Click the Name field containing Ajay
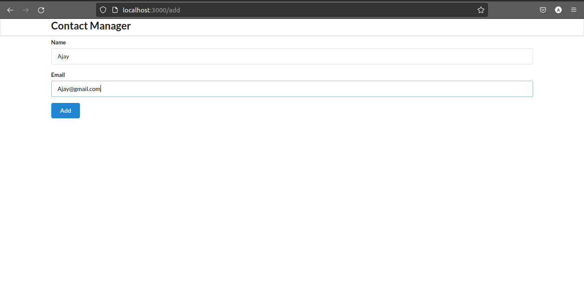Screen dimensions: 584x299 coord(292,56)
